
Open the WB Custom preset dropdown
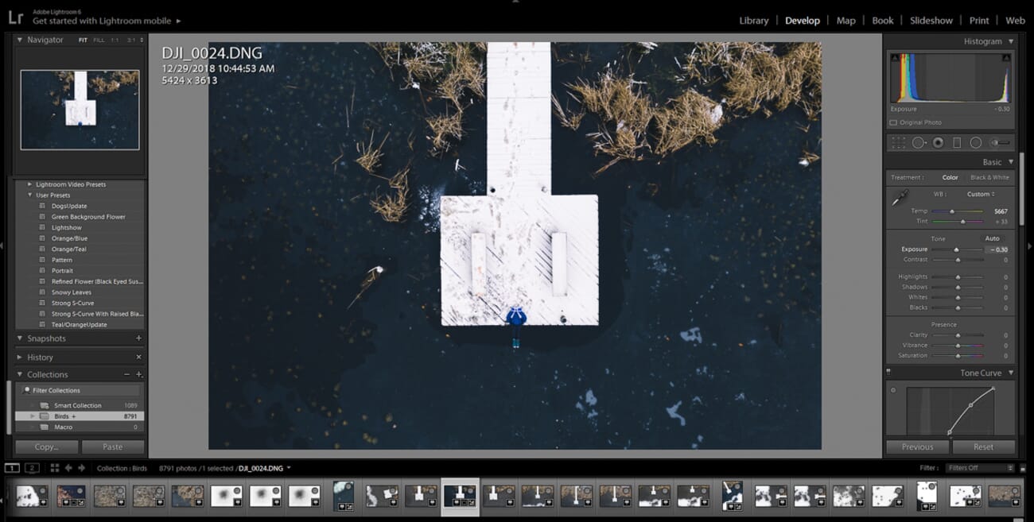click(981, 194)
